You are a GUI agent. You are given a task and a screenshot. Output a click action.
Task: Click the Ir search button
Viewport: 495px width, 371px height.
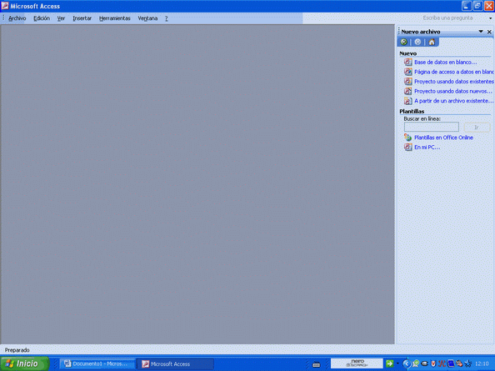(477, 127)
